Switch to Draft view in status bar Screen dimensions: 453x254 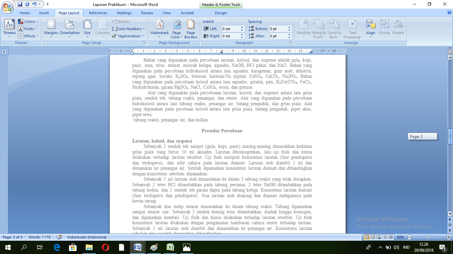[x=391, y=237]
